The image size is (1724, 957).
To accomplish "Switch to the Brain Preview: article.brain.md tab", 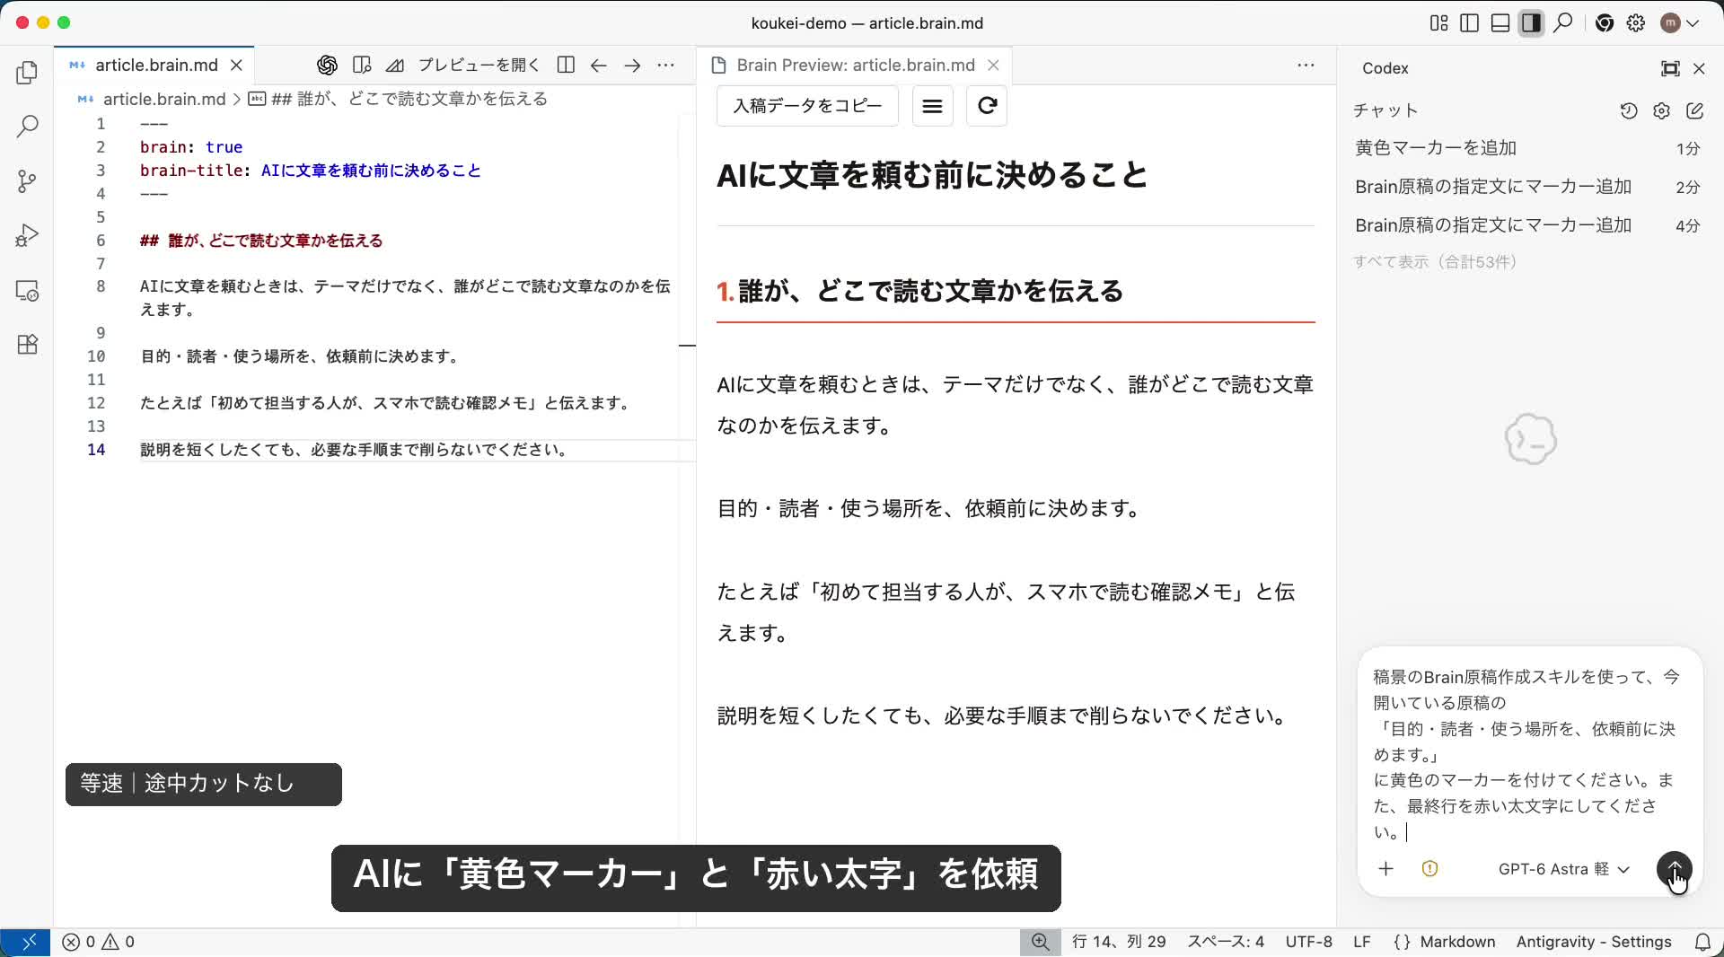I will [x=855, y=65].
